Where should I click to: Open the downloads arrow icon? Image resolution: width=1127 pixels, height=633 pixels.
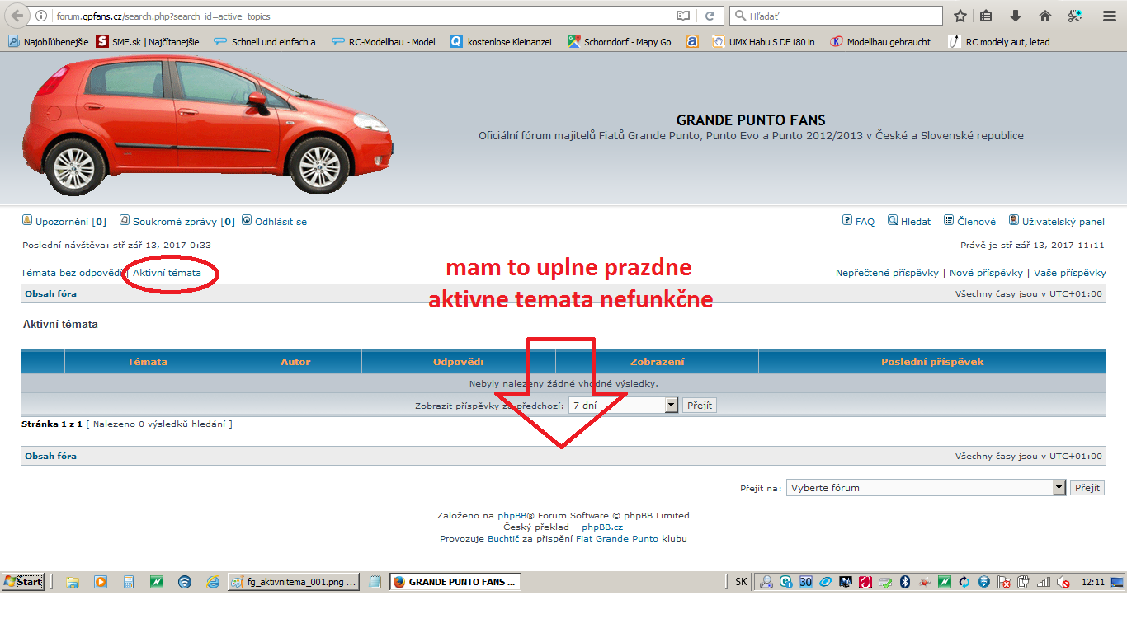click(x=1016, y=16)
